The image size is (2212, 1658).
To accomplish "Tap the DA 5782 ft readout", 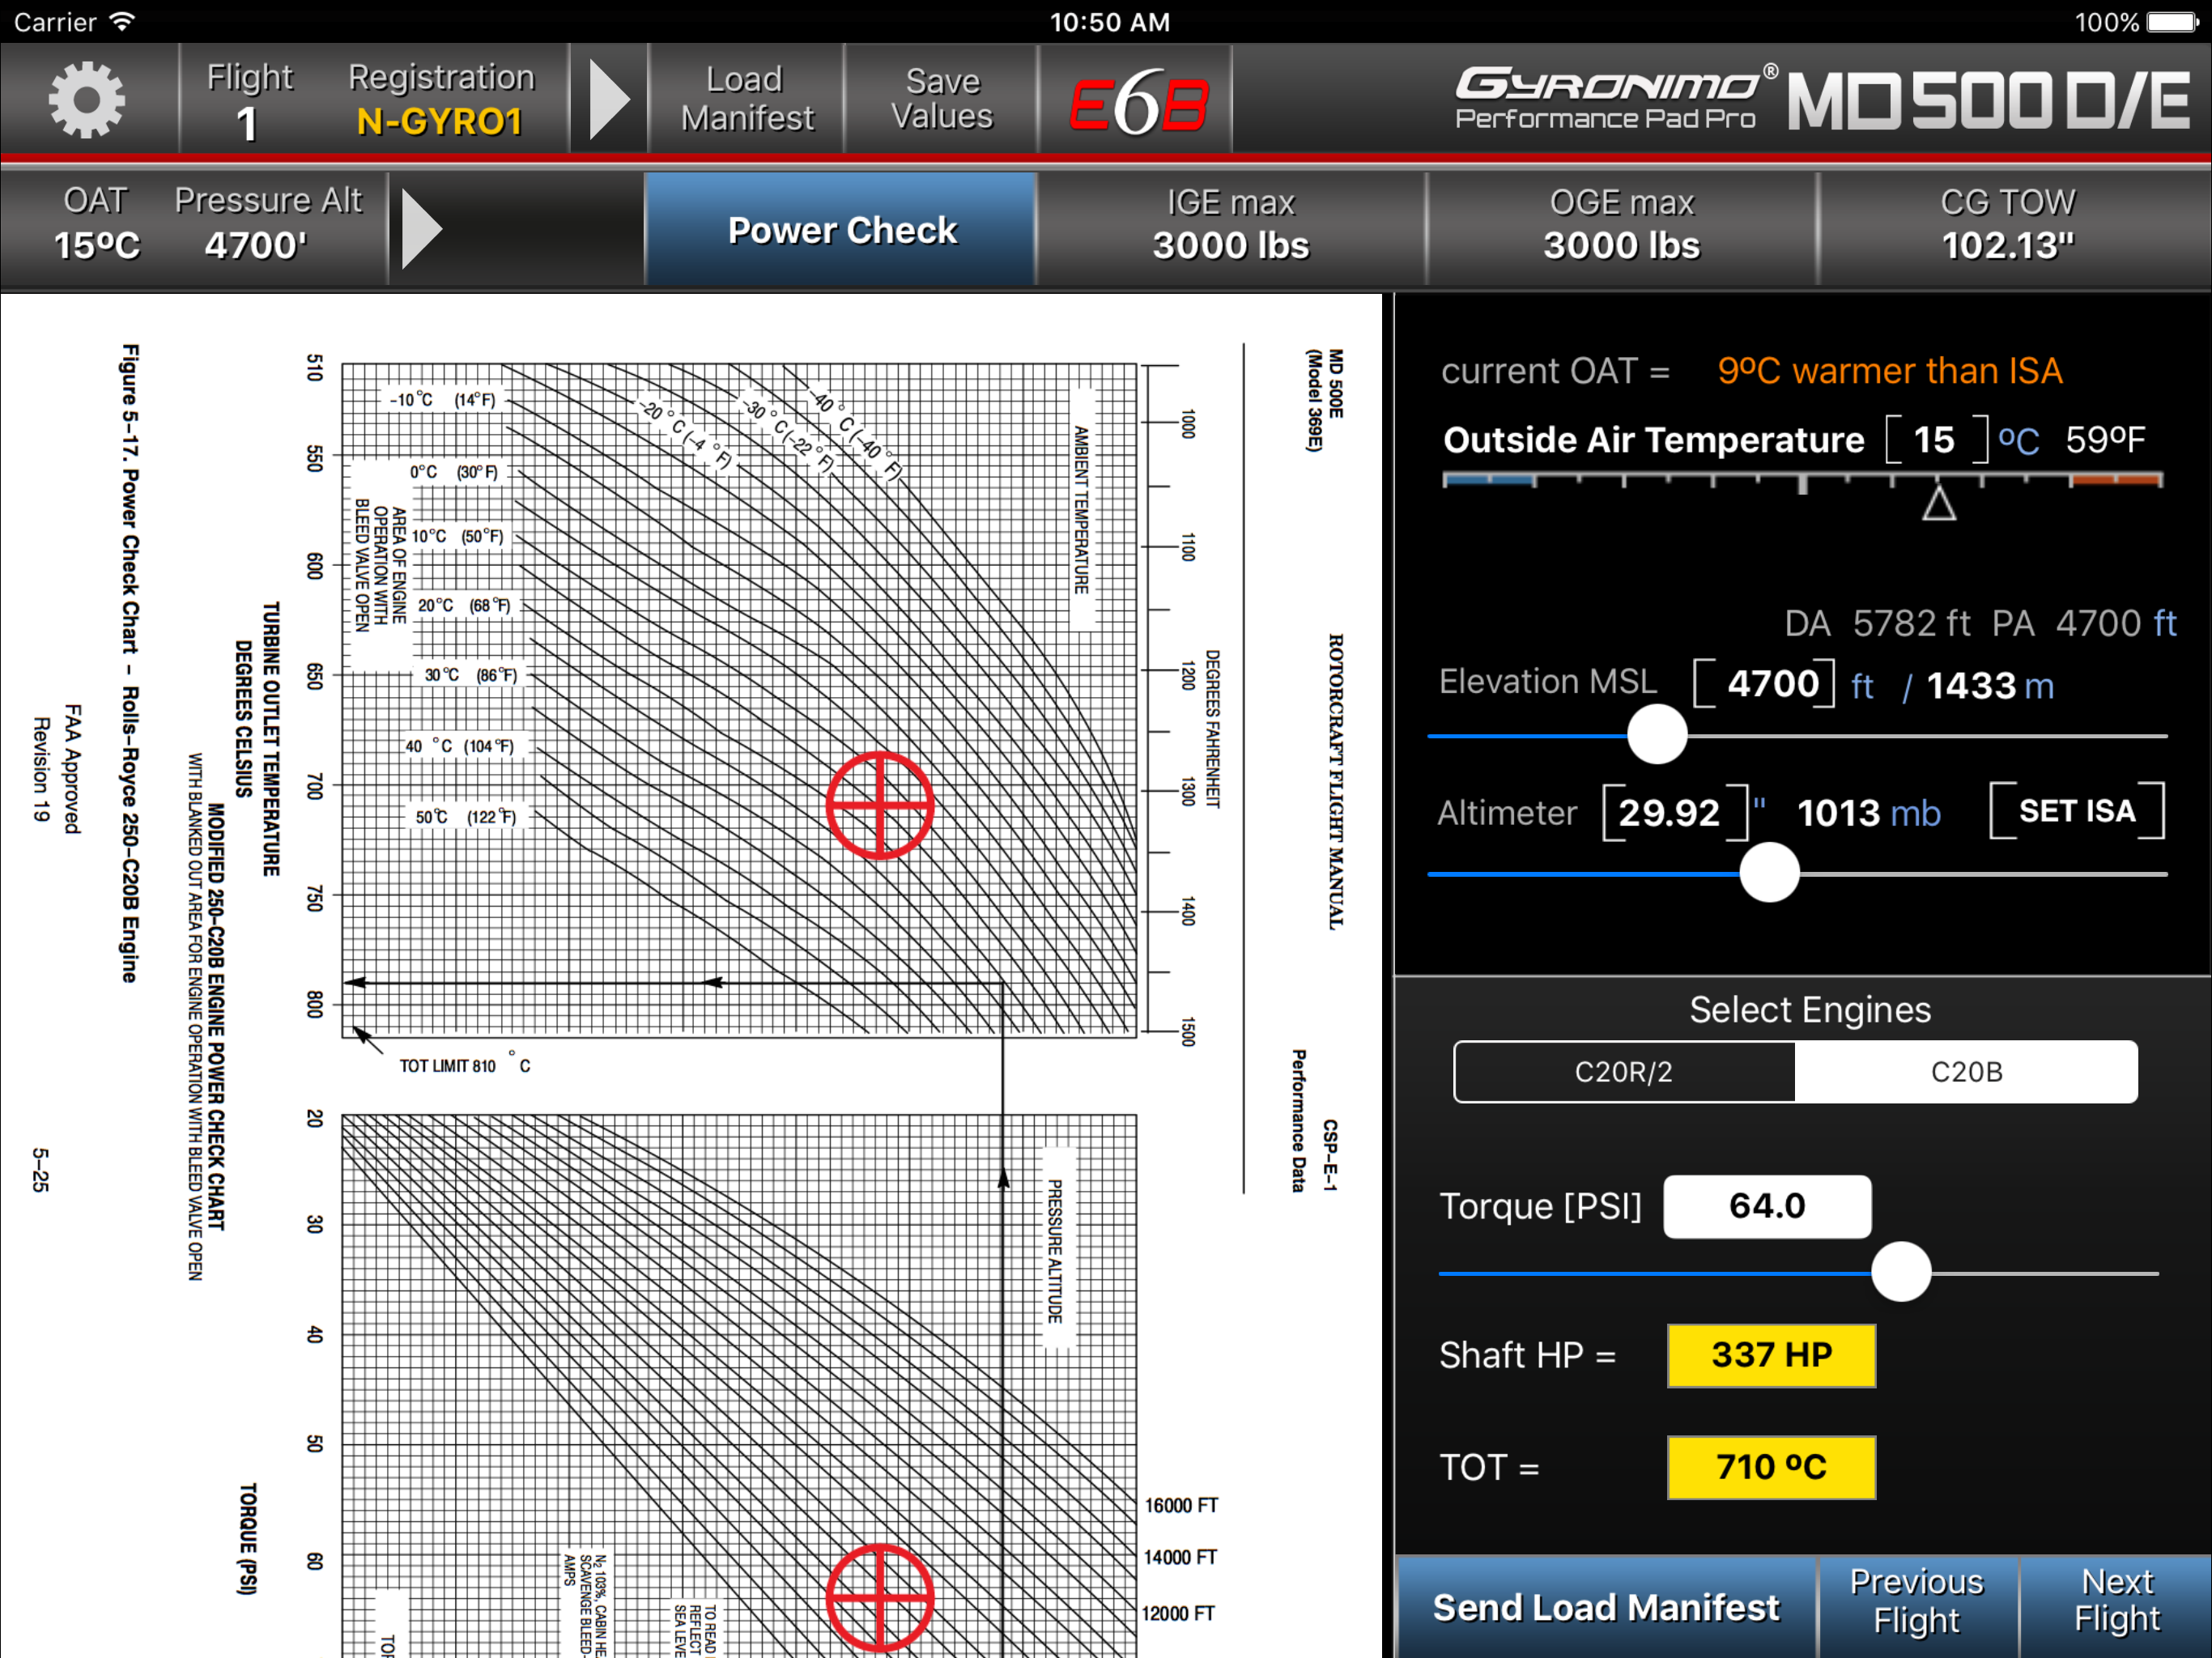I will click(x=1877, y=623).
